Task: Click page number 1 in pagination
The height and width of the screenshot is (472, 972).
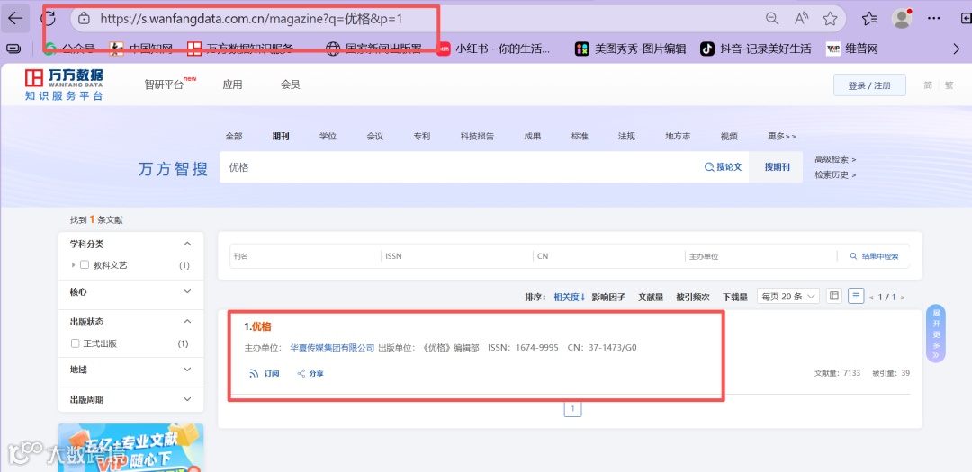Action: pos(572,409)
